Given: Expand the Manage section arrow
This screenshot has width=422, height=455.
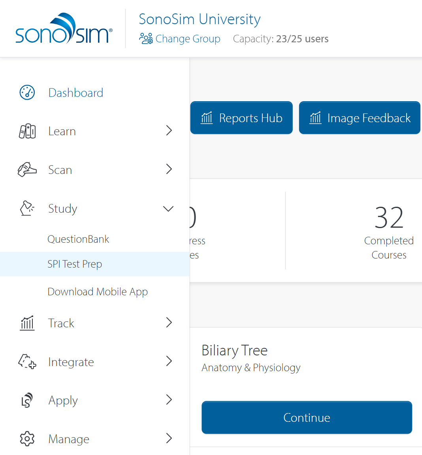Looking at the screenshot, I should (x=169, y=438).
